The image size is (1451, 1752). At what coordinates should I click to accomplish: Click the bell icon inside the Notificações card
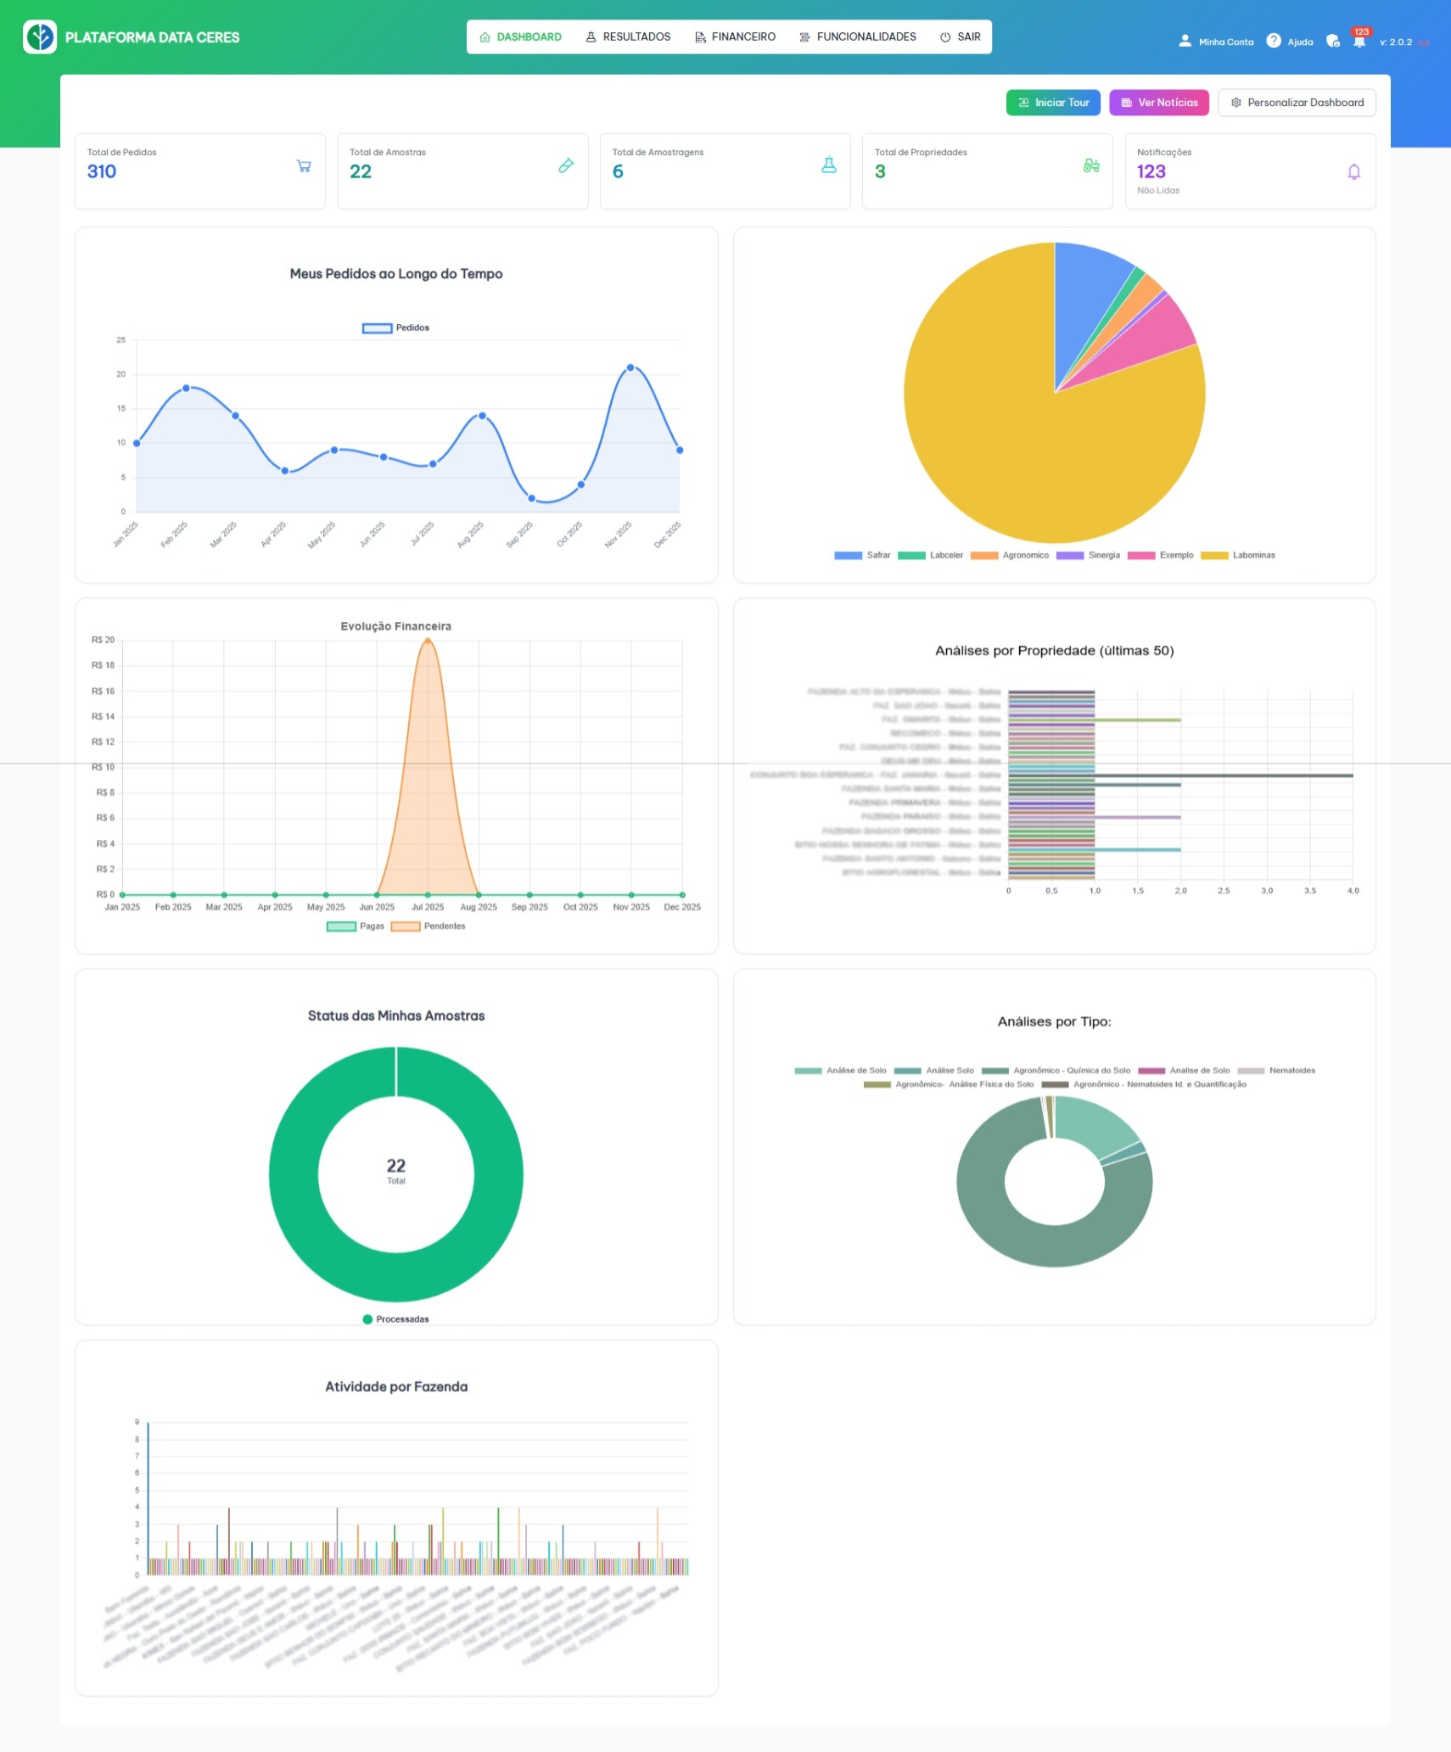click(x=1353, y=171)
